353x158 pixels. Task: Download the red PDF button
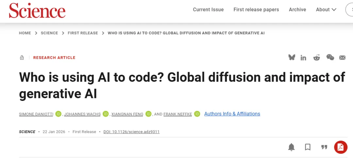tap(341, 148)
